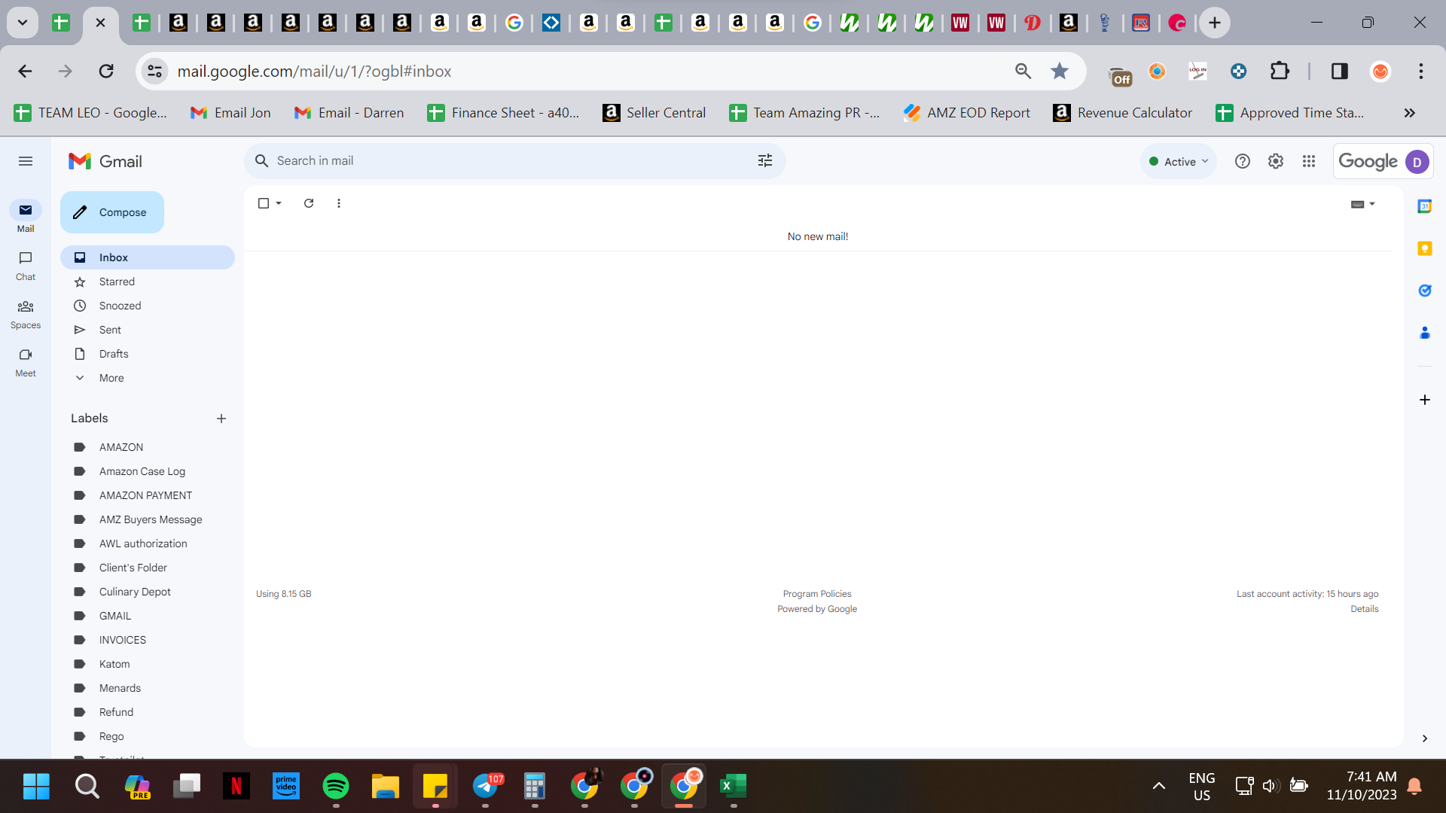The height and width of the screenshot is (813, 1446).
Task: Show hidden system tray icons
Action: pos(1159,787)
